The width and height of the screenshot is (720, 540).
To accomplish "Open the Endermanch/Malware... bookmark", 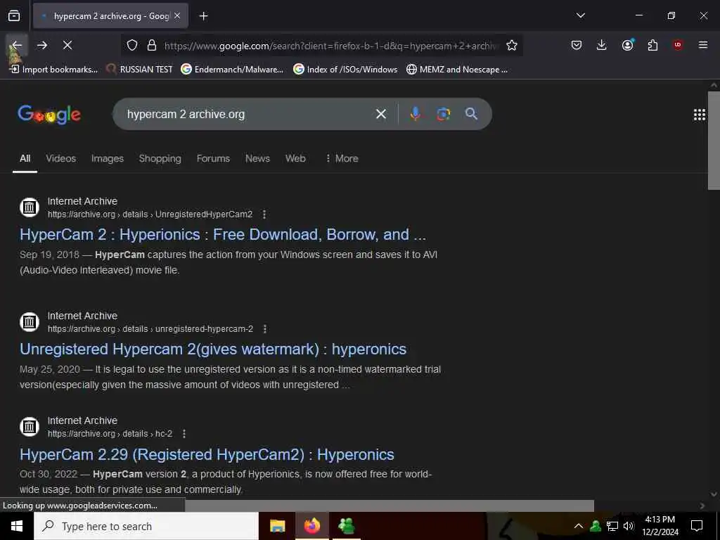I will [232, 70].
